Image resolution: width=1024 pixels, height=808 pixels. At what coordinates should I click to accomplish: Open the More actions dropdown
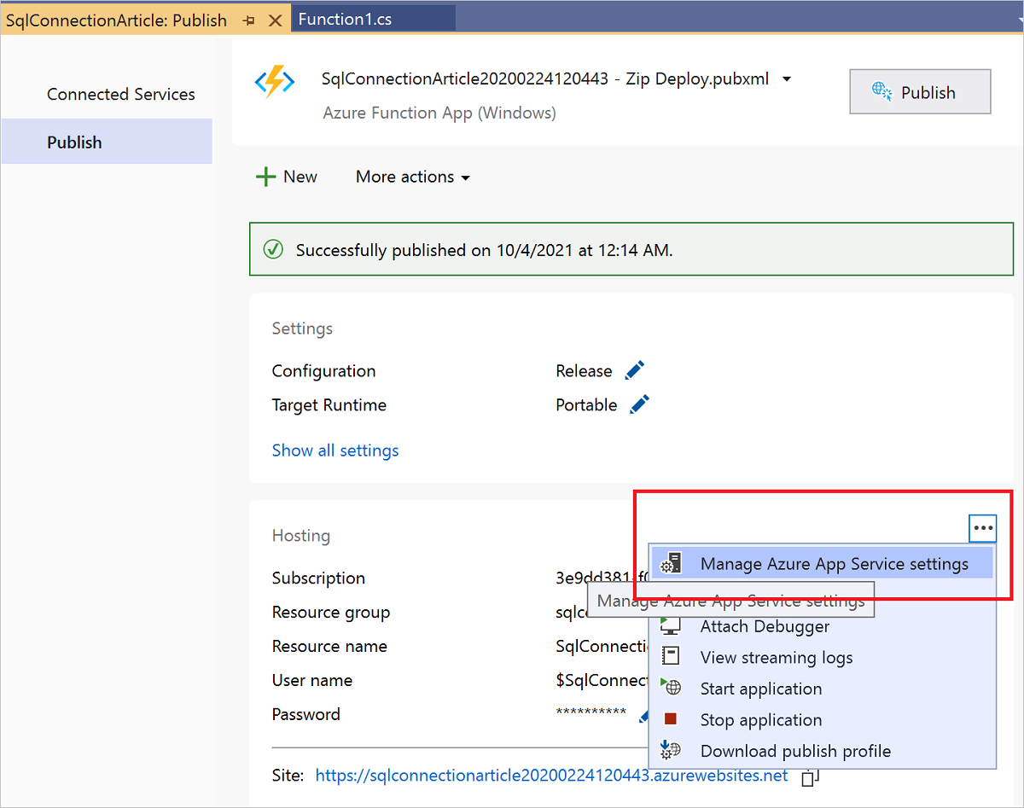pos(413,177)
